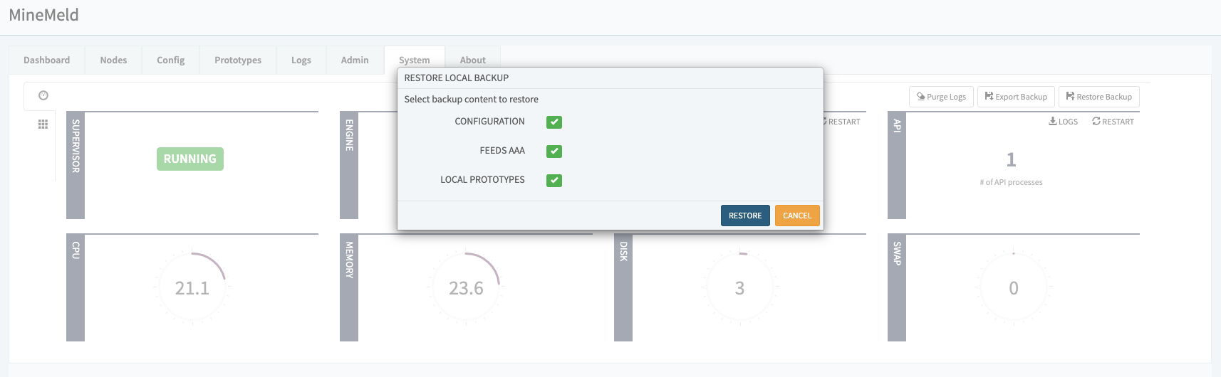
Task: Open the Dashboard tab
Action: pyautogui.click(x=47, y=60)
